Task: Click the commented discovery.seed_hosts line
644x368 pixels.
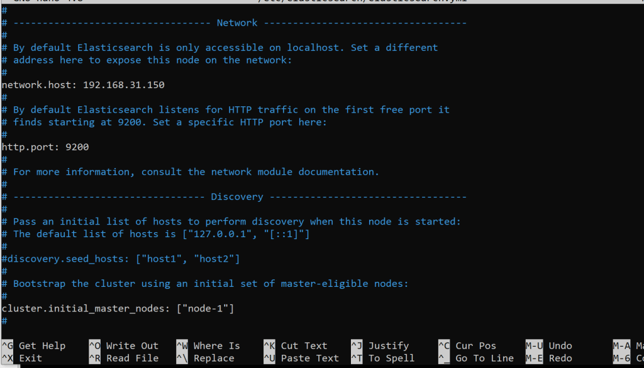Action: click(121, 259)
